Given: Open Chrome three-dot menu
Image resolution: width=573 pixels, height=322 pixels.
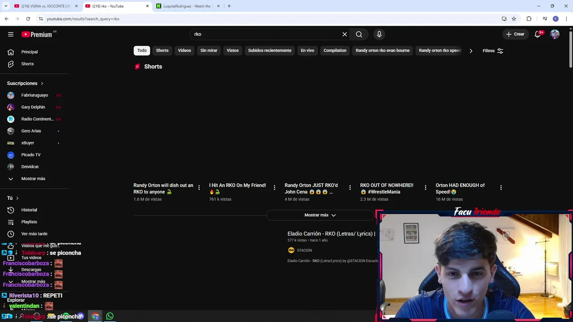Looking at the screenshot, I should click(x=567, y=19).
